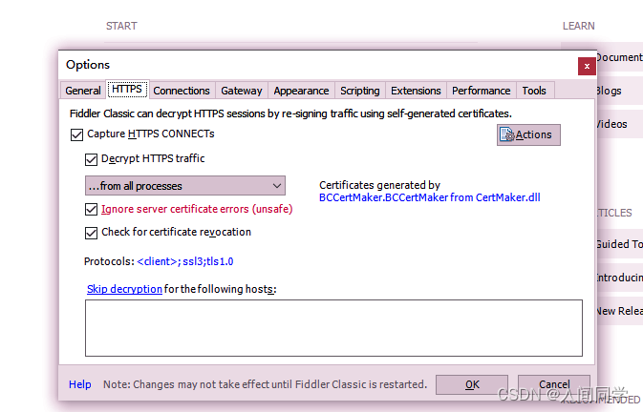Open the Scripting tab
This screenshot has width=643, height=412.
(x=360, y=91)
